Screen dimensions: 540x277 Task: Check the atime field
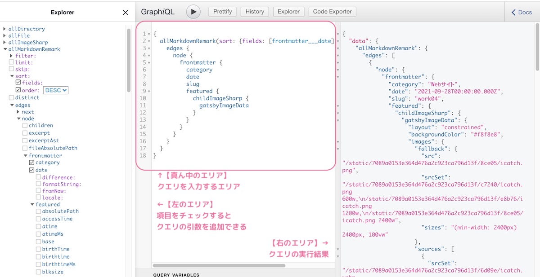click(x=39, y=226)
